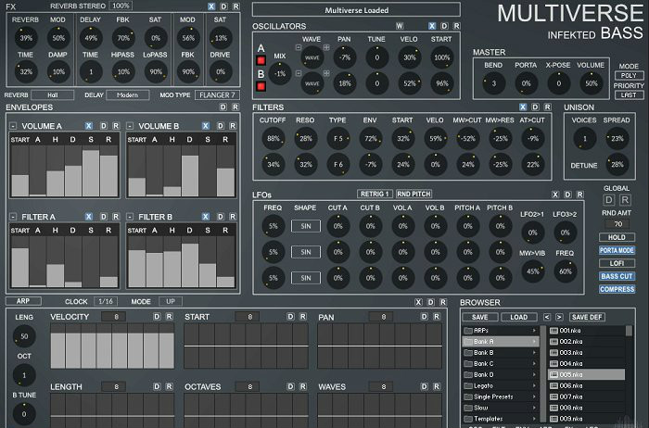The width and height of the screenshot is (649, 428).
Task: Click the Volume A envelope X button
Action: pyautogui.click(x=89, y=126)
